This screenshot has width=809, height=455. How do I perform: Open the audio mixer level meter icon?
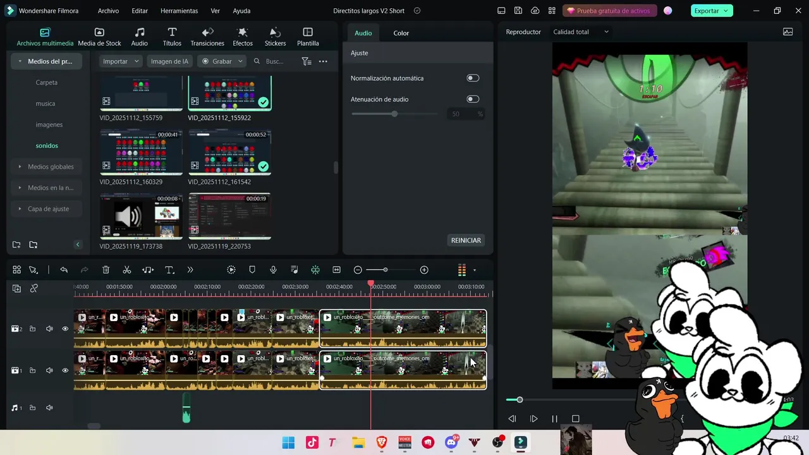[x=462, y=270]
